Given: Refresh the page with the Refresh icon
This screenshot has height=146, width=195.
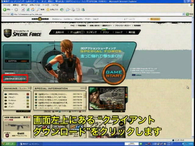Looking at the screenshot, I should point(28,9).
